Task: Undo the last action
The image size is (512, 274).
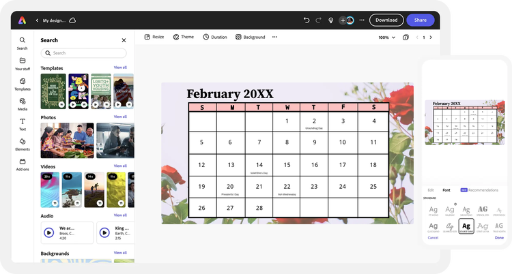Action: (307, 20)
